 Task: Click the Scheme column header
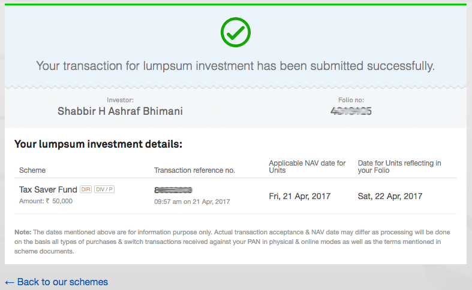pos(32,170)
